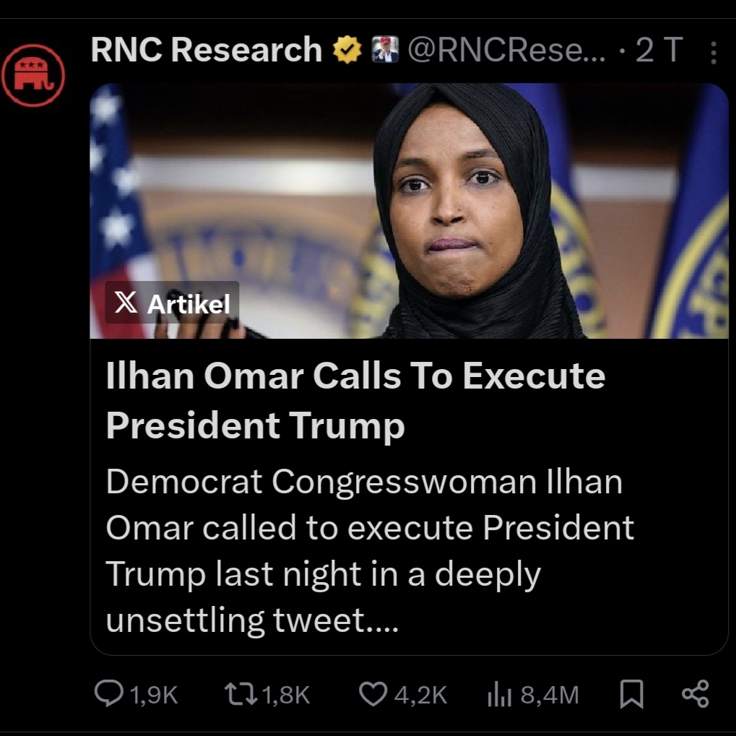Click the article preview description text
This screenshot has width=736, height=736.
pos(368,551)
